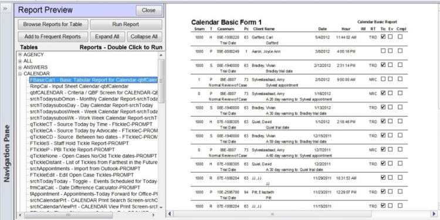The width and height of the screenshot is (440, 220).
Task: Select qTickleCA Source Today by Advocate
Action: 93,131
